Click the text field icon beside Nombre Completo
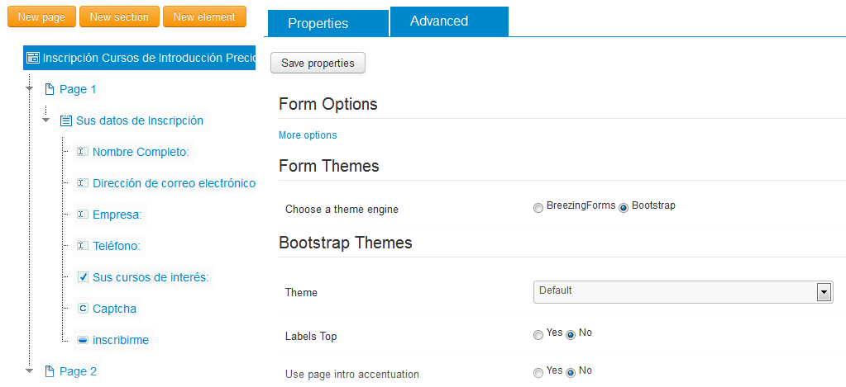Viewport: 846px width, 387px height. coord(82,152)
